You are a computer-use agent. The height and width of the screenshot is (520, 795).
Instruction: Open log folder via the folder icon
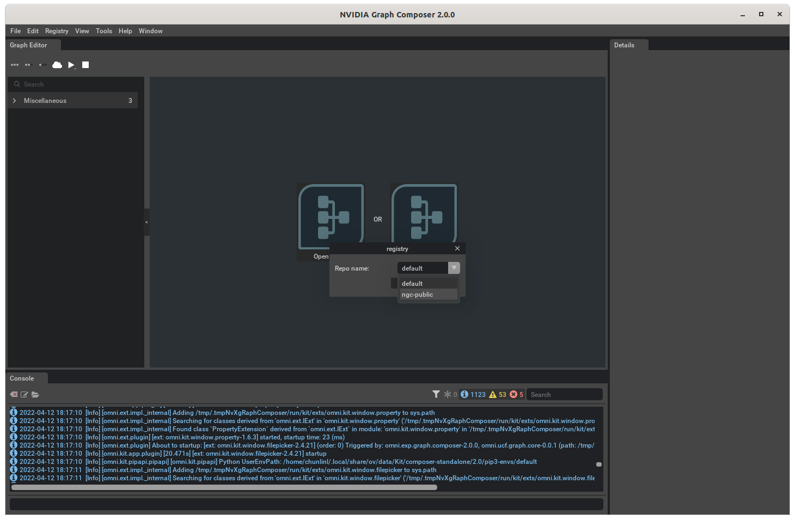35,394
